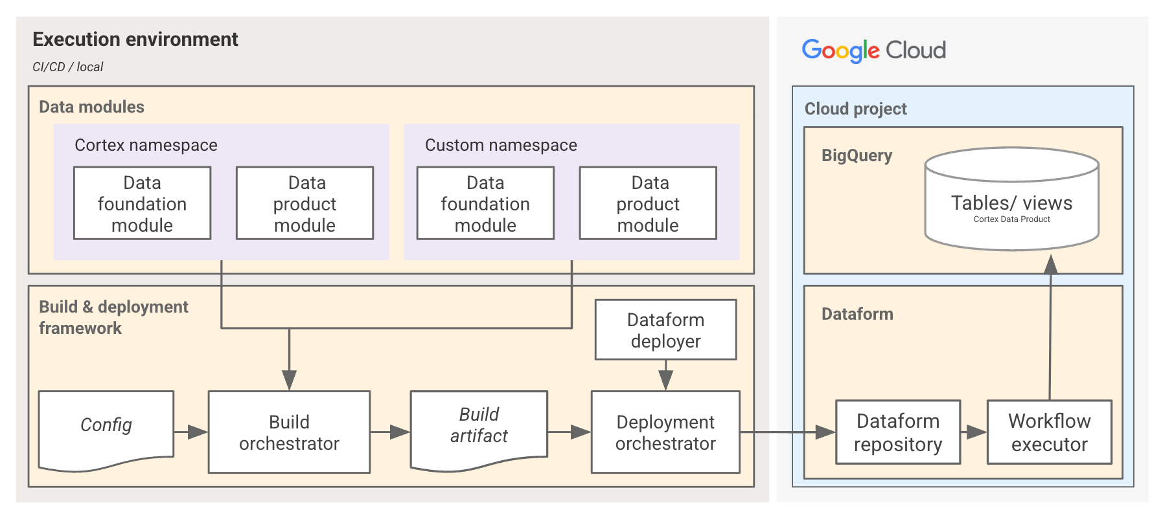This screenshot has height=521, width=1163.
Task: Select the Build artifact document shape
Action: point(479,430)
